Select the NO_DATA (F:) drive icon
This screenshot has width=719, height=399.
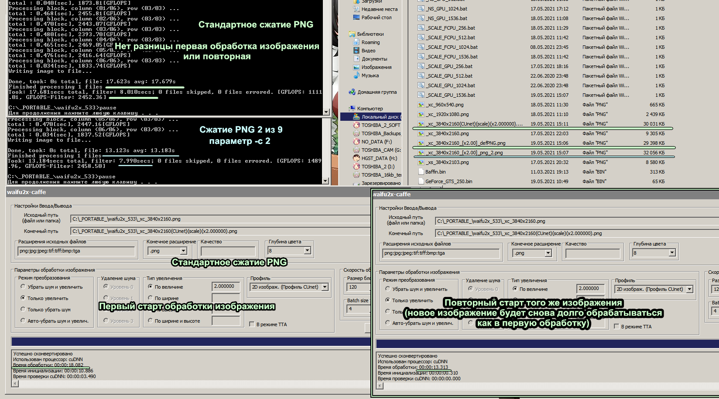356,142
